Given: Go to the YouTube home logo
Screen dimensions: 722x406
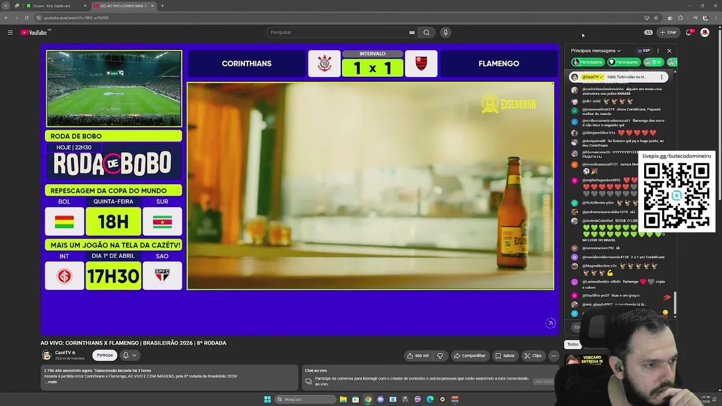Looking at the screenshot, I should (34, 32).
